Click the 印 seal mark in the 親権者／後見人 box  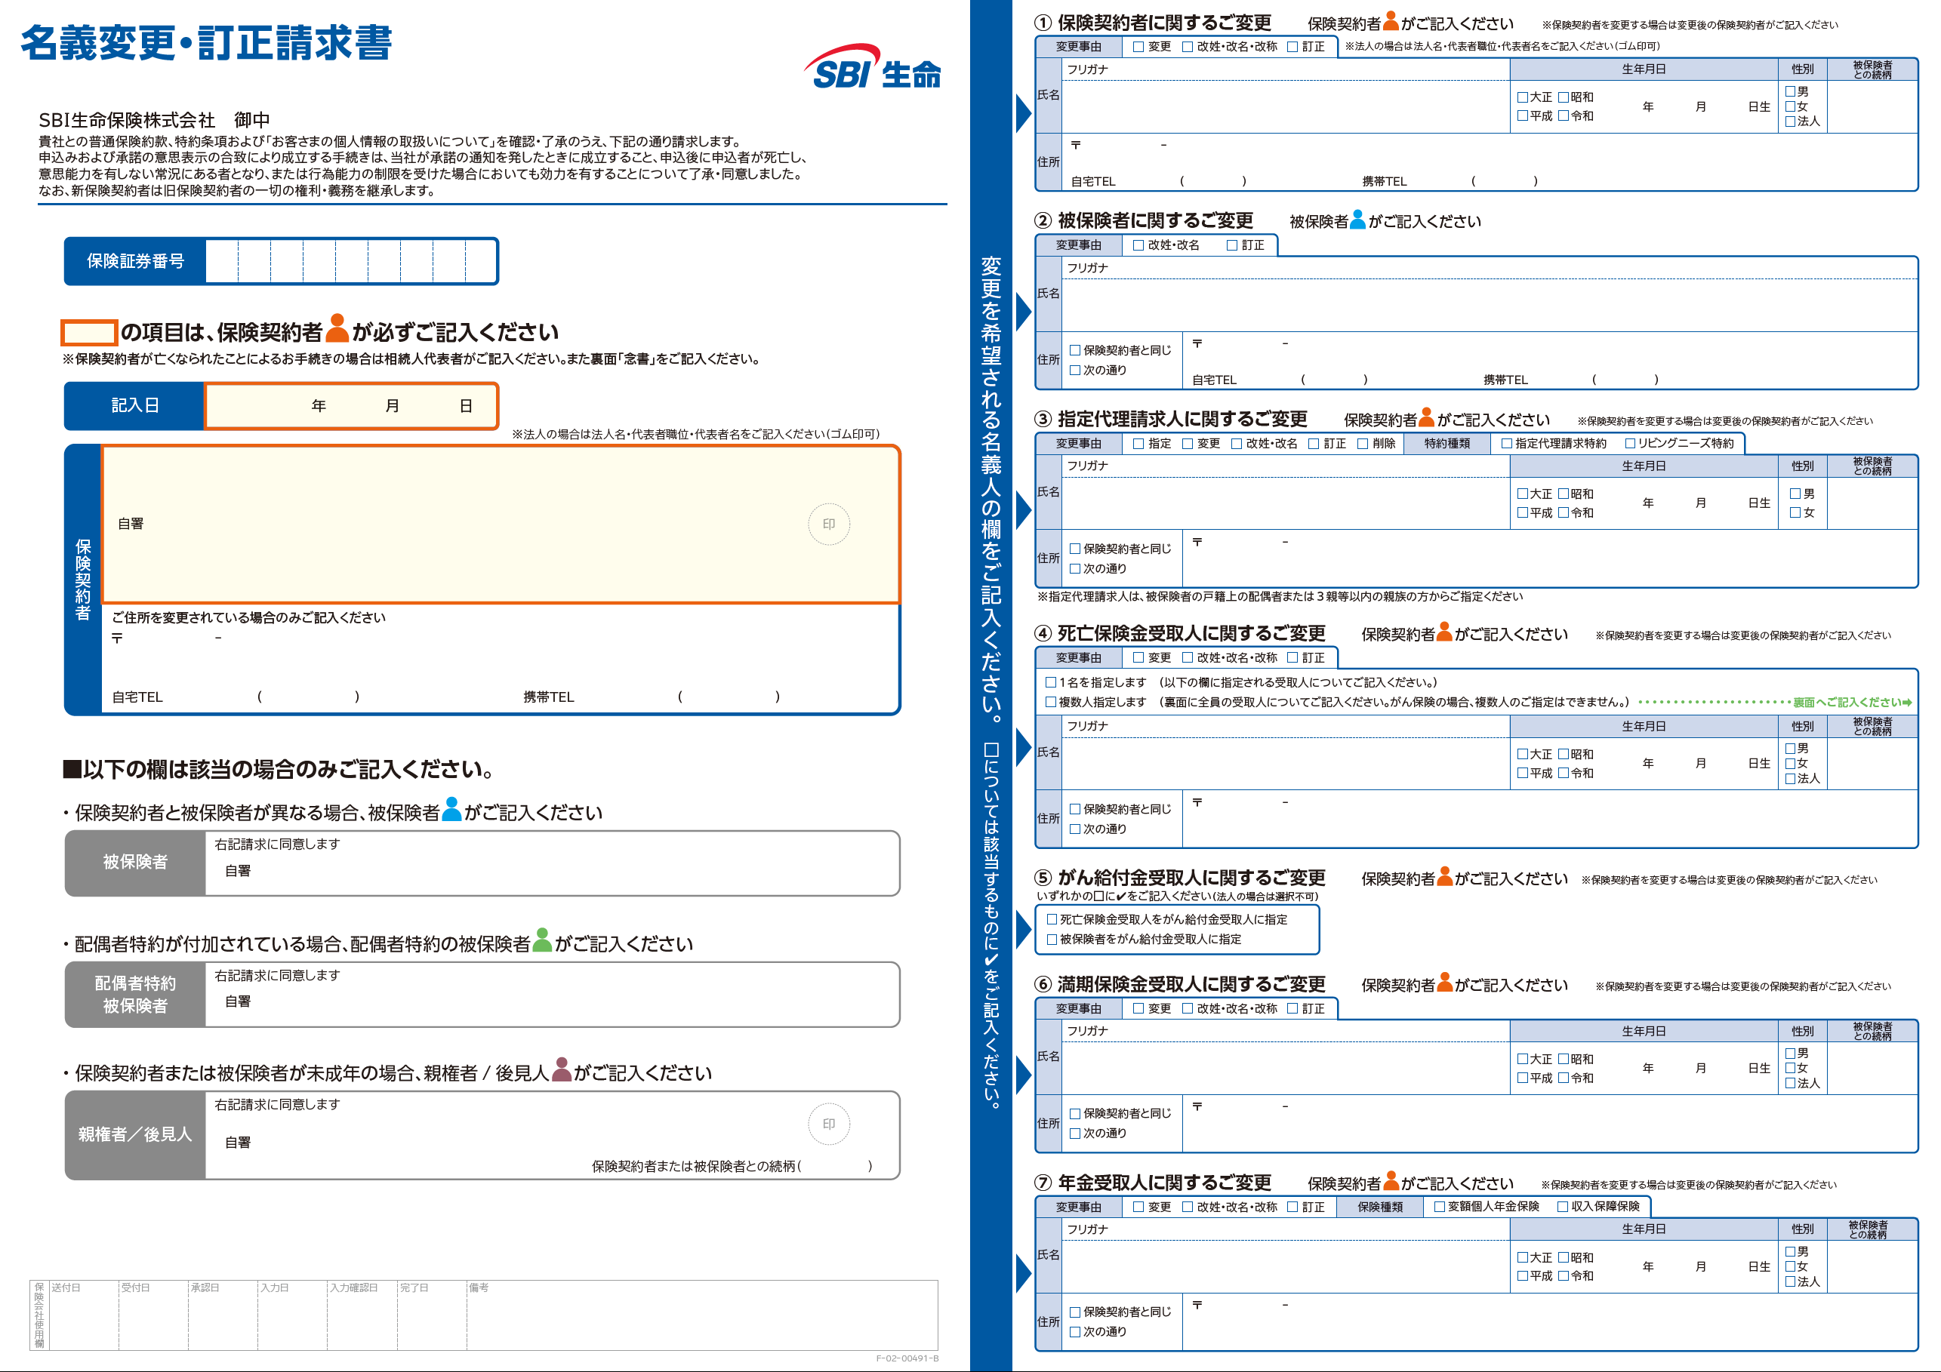[829, 1124]
